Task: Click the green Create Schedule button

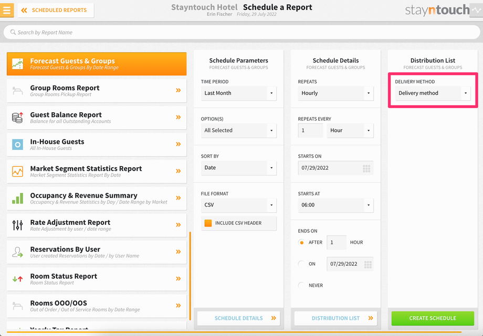Action: tap(433, 318)
